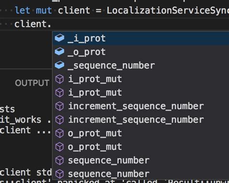229x183 pixels.
Task: Pick the first i_prot_mut suggestion
Action: click(141, 79)
